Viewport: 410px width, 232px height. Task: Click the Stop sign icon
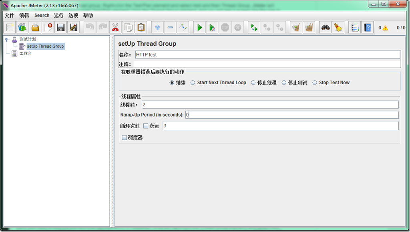tap(225, 27)
